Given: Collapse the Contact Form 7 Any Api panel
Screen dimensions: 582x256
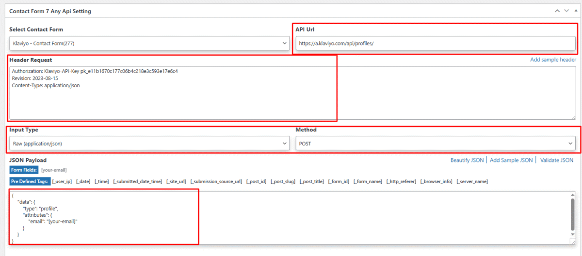Looking at the screenshot, I should coord(574,11).
